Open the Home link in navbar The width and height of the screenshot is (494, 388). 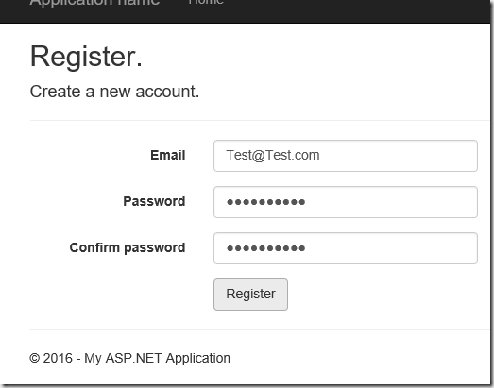tap(206, 2)
